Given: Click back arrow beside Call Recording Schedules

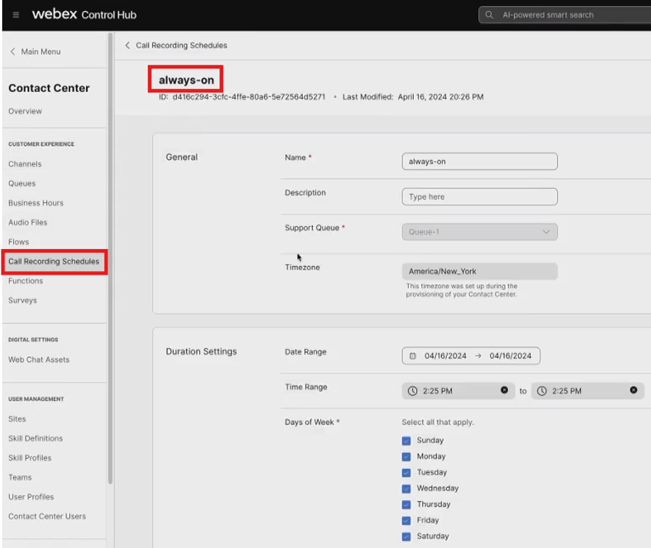Looking at the screenshot, I should (x=127, y=46).
